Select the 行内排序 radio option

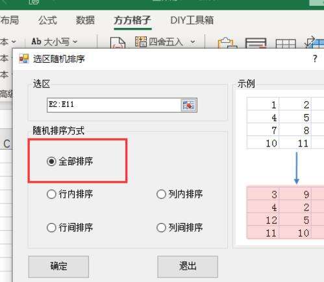click(70, 194)
